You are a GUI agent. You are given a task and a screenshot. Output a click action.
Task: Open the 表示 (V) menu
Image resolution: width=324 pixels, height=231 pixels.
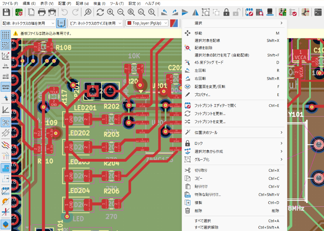tap(47, 3)
